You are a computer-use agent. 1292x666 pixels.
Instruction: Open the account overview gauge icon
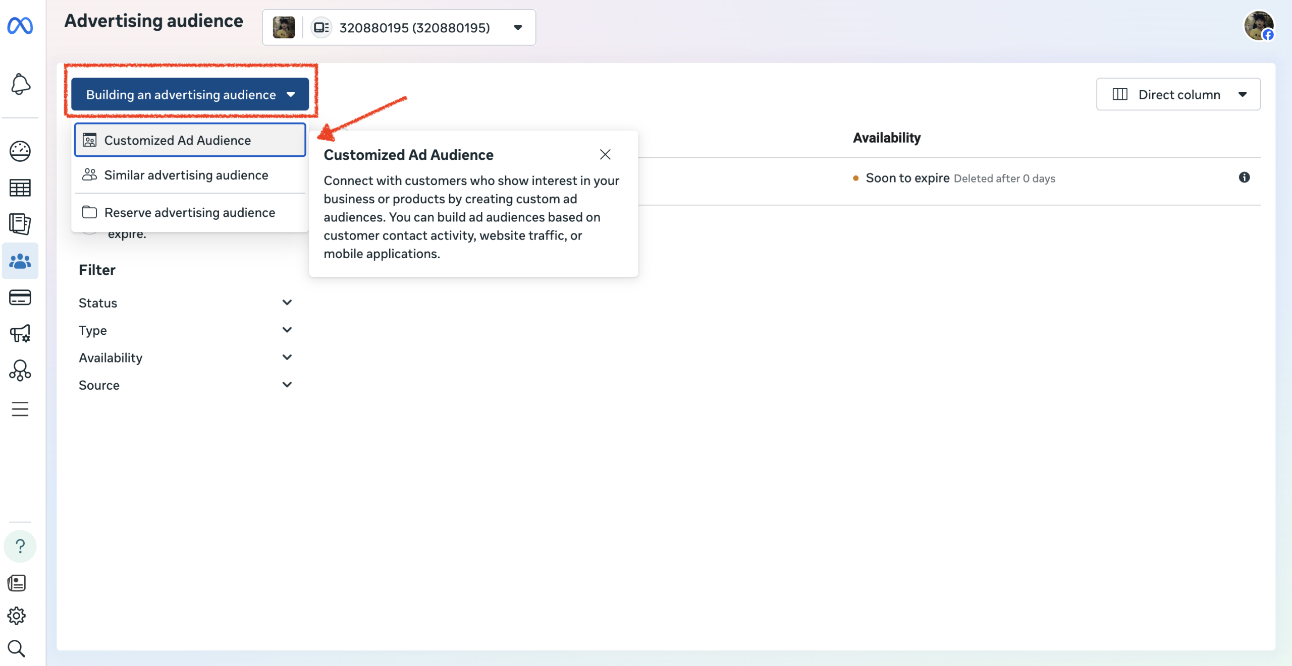(20, 151)
